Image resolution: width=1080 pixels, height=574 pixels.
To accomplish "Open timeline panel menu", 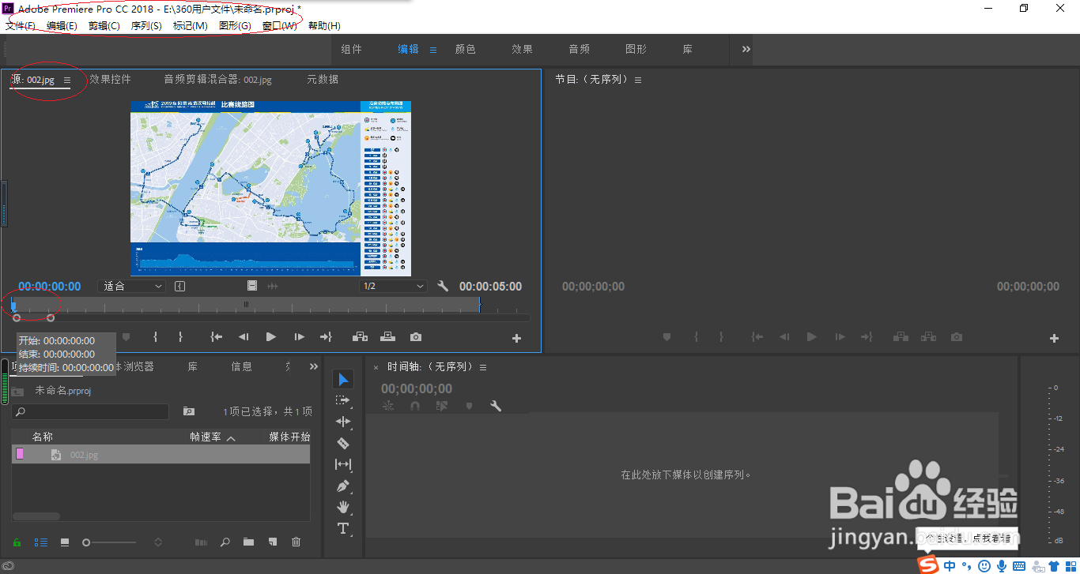I will 483,367.
